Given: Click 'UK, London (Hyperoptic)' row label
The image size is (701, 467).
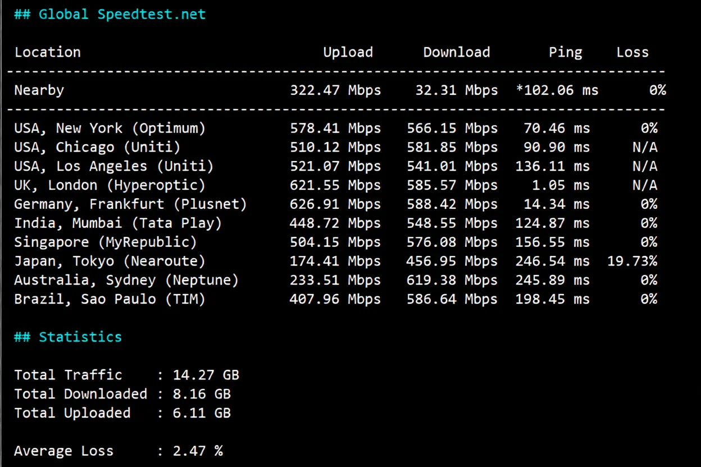Looking at the screenshot, I should click(110, 185).
